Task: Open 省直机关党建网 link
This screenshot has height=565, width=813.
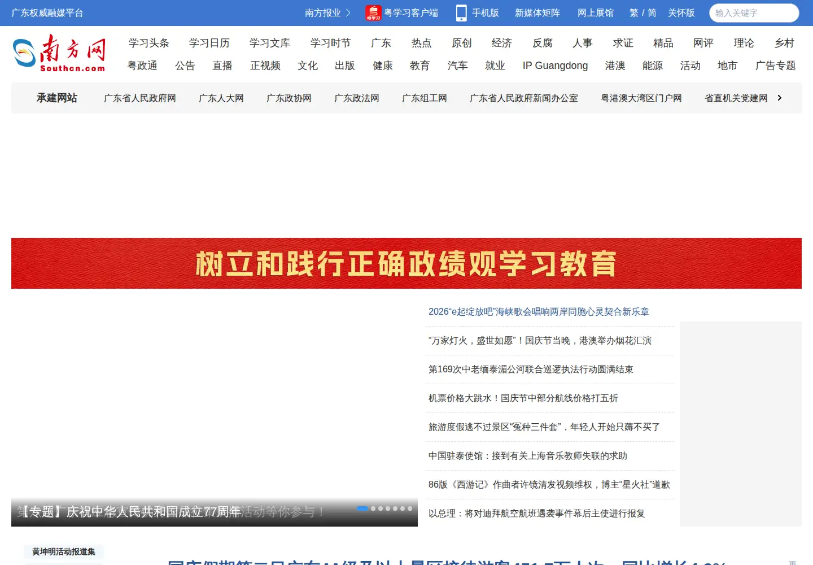Action: [736, 98]
